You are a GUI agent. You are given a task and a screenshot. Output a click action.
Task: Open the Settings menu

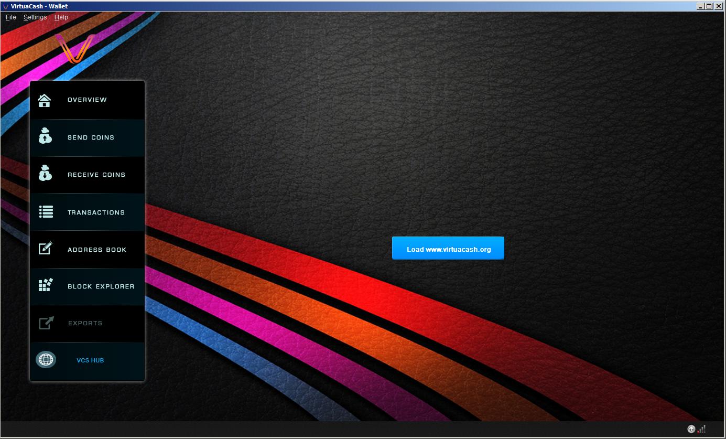pyautogui.click(x=35, y=17)
